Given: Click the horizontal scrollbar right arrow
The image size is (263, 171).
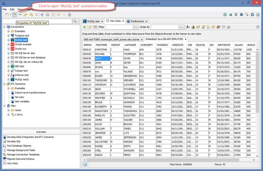Looking at the screenshot, I should (x=254, y=160).
